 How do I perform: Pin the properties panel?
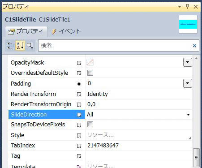pyautogui.click(x=187, y=7)
